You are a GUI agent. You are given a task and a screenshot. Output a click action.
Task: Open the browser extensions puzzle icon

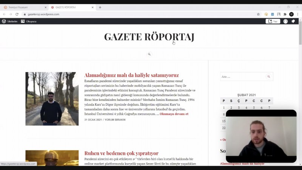tap(285, 14)
